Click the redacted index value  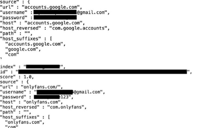(43, 67)
